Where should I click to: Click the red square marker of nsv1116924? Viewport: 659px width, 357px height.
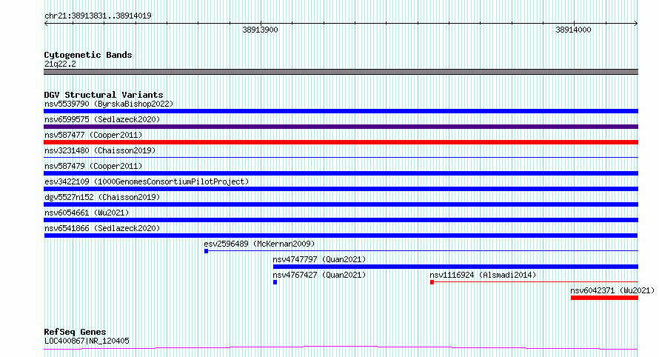click(432, 282)
